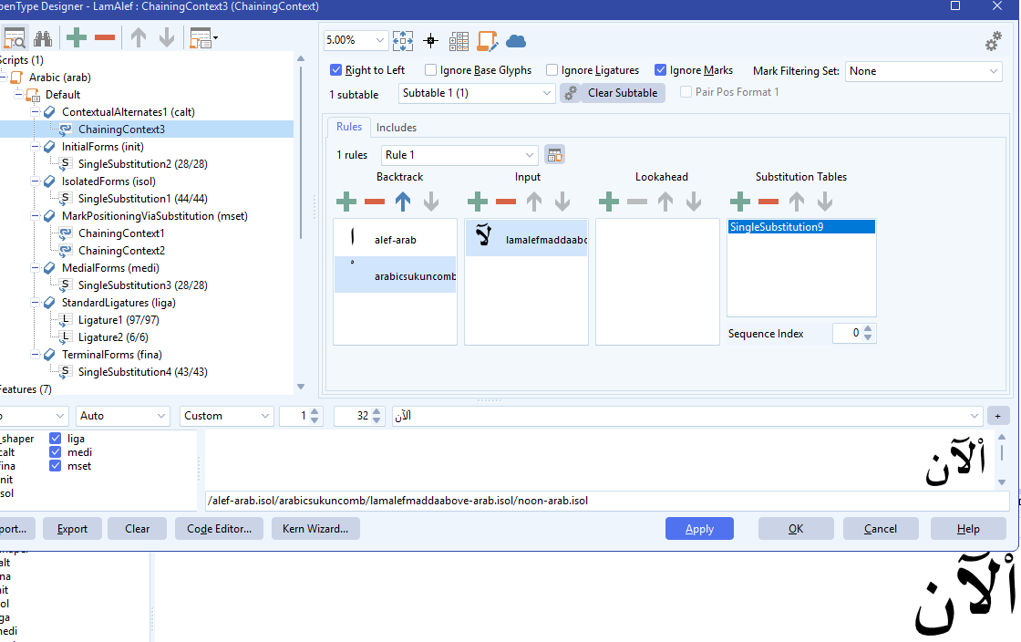
Task: Click the red minus in the left toolbar
Action: [x=105, y=38]
